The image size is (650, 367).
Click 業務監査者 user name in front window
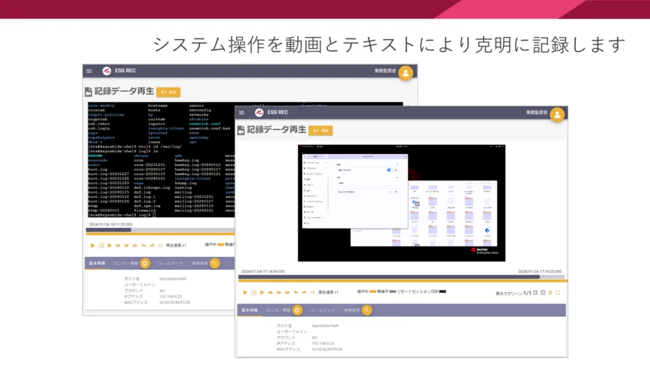[537, 113]
